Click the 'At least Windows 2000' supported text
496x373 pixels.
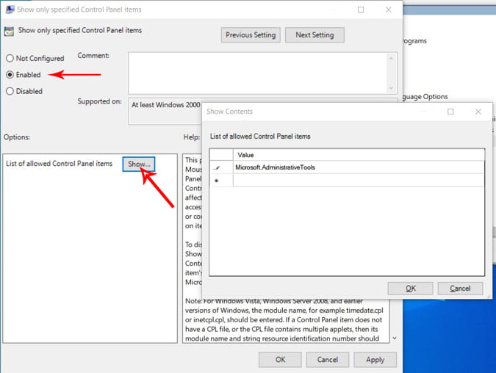(x=166, y=105)
